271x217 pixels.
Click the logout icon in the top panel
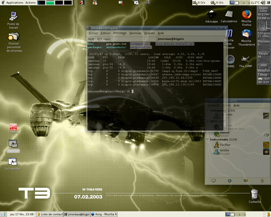pos(82,3)
